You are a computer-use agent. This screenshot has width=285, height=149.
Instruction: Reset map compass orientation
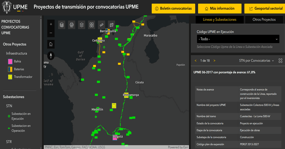[51, 56]
